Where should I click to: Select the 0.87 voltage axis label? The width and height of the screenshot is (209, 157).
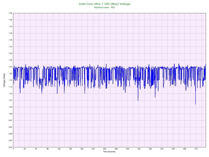[10, 140]
